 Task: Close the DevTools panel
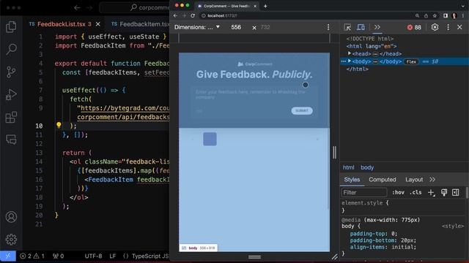(x=459, y=27)
